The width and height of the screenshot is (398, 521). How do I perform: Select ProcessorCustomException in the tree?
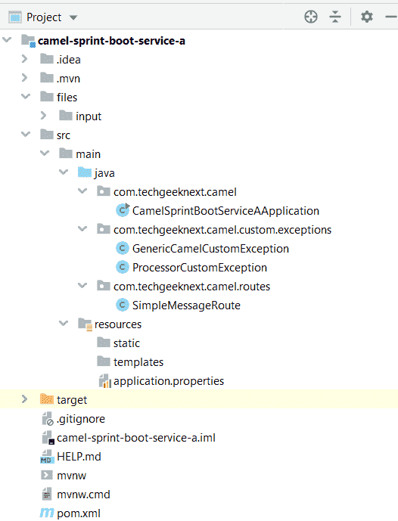click(200, 268)
